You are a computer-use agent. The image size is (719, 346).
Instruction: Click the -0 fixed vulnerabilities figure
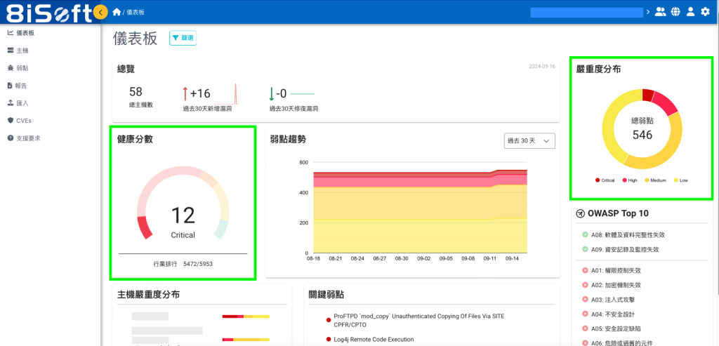tap(281, 94)
